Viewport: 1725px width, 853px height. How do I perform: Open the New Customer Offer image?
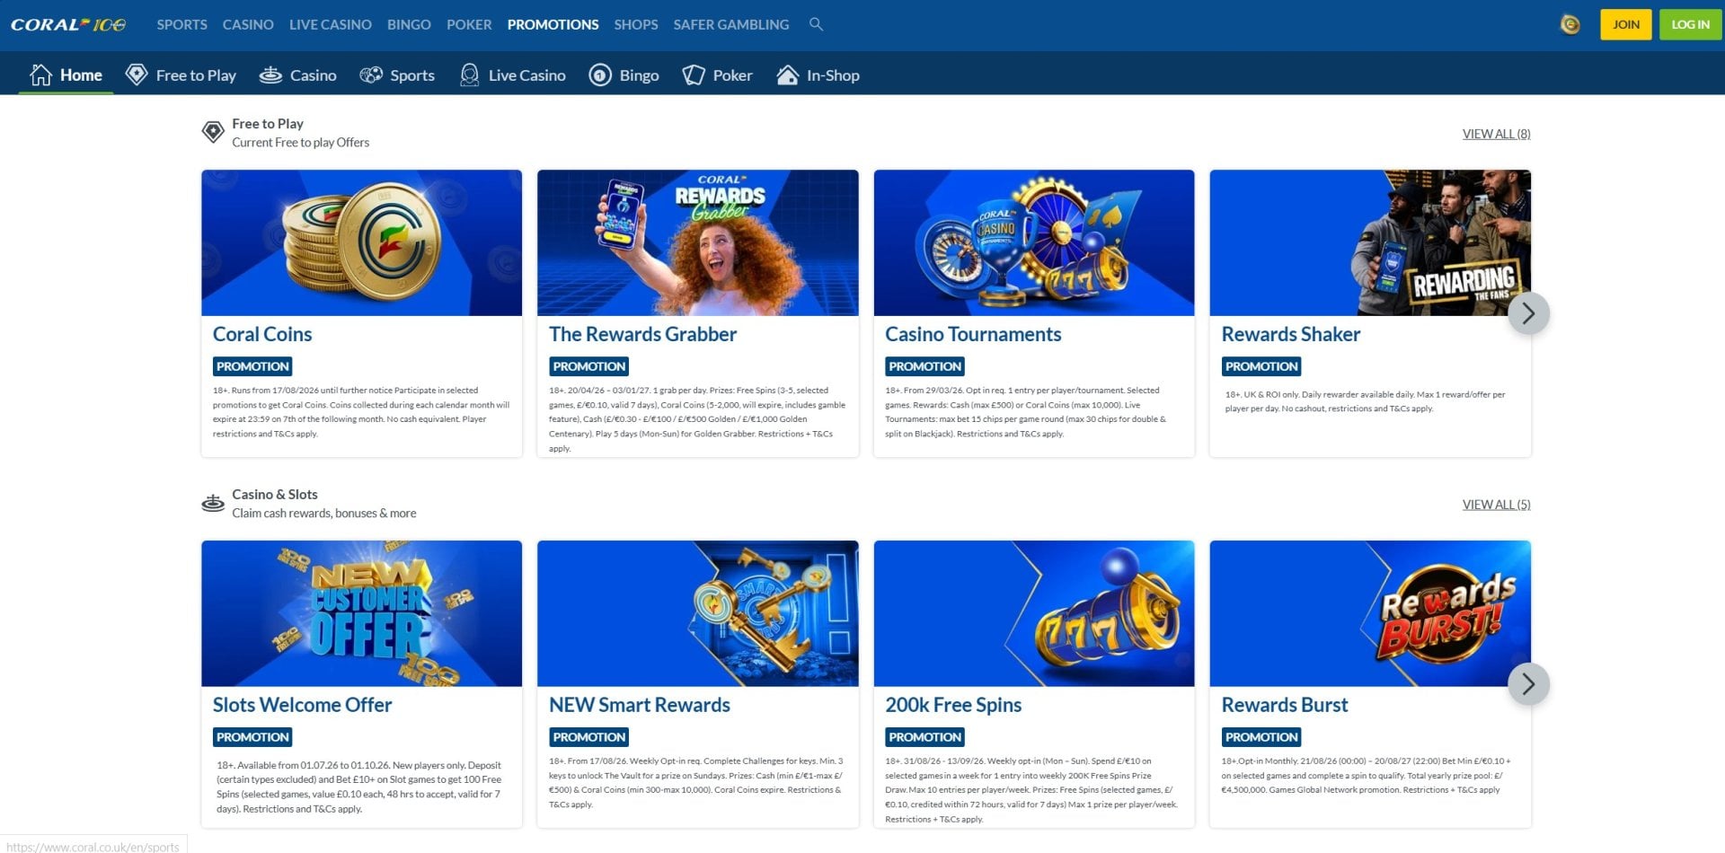361,613
